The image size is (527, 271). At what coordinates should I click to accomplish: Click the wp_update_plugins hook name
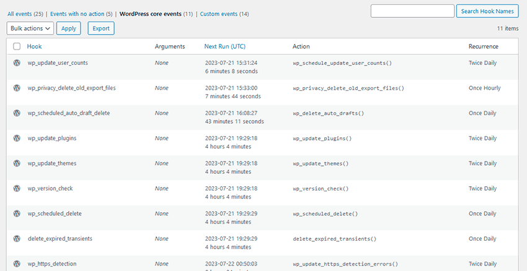click(x=52, y=138)
